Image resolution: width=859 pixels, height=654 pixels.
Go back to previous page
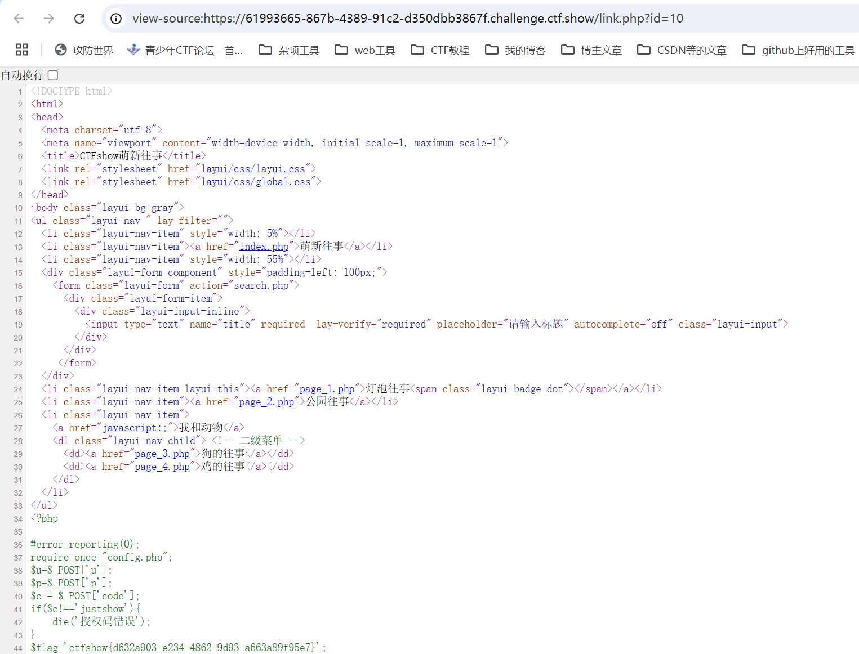point(19,19)
